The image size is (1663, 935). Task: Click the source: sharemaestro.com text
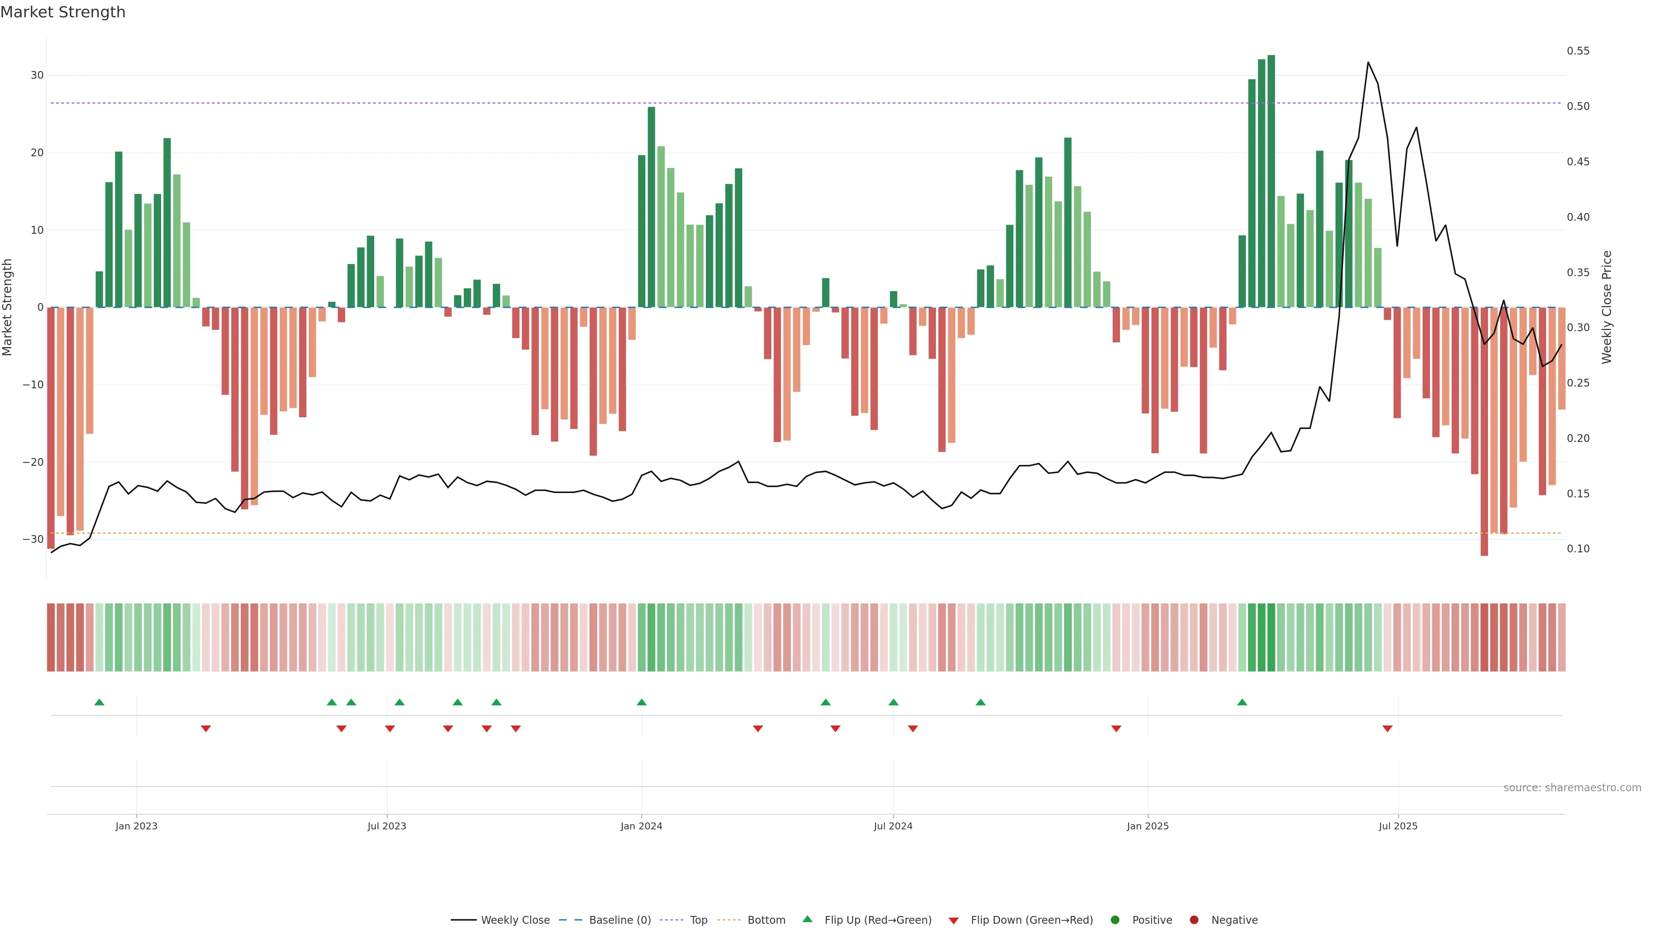(1572, 787)
